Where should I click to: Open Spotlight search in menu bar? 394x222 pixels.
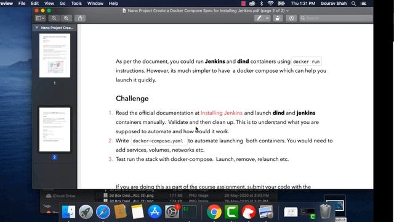click(x=353, y=4)
